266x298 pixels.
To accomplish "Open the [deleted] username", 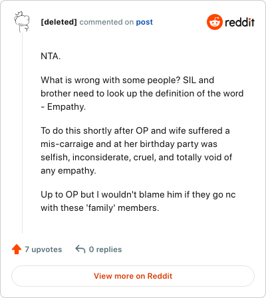I will (x=59, y=22).
